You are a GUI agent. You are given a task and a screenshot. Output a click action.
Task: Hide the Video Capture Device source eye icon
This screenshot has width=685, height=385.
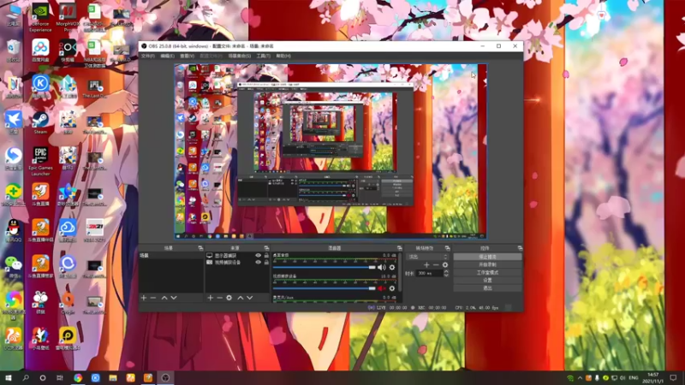[259, 263]
